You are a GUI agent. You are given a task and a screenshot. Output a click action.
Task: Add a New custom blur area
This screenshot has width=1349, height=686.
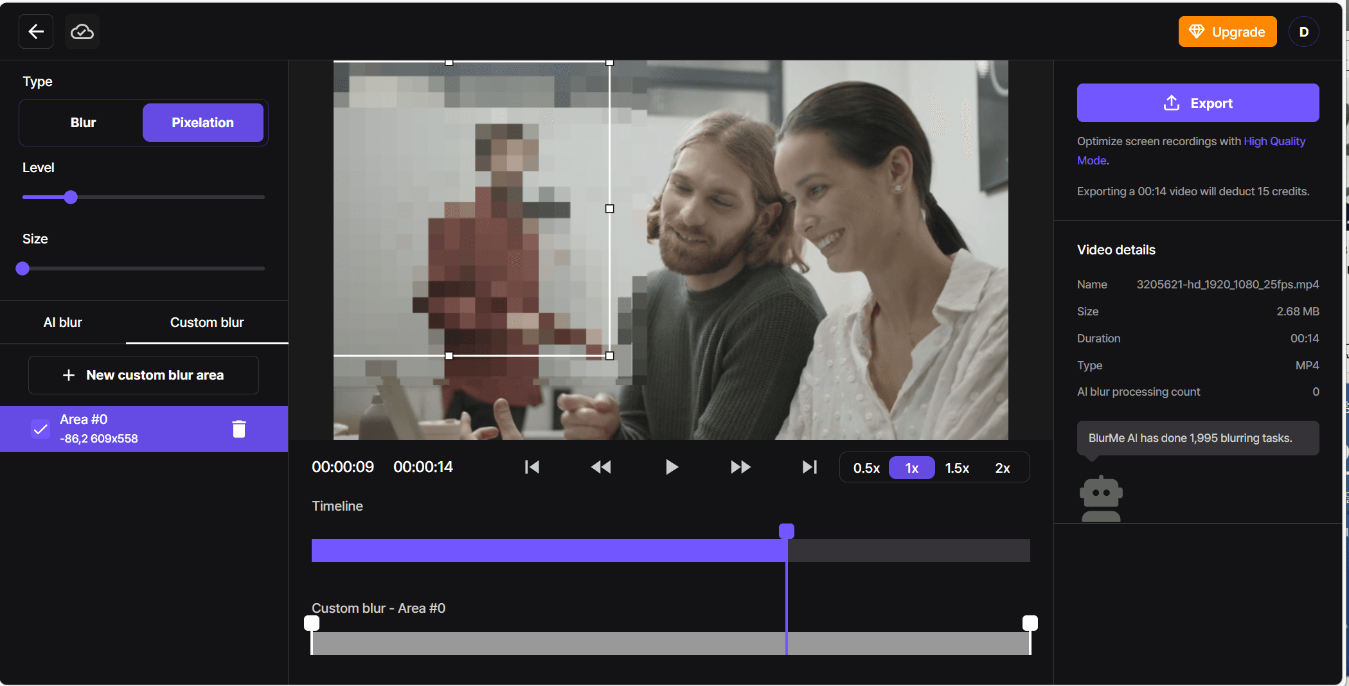point(143,375)
